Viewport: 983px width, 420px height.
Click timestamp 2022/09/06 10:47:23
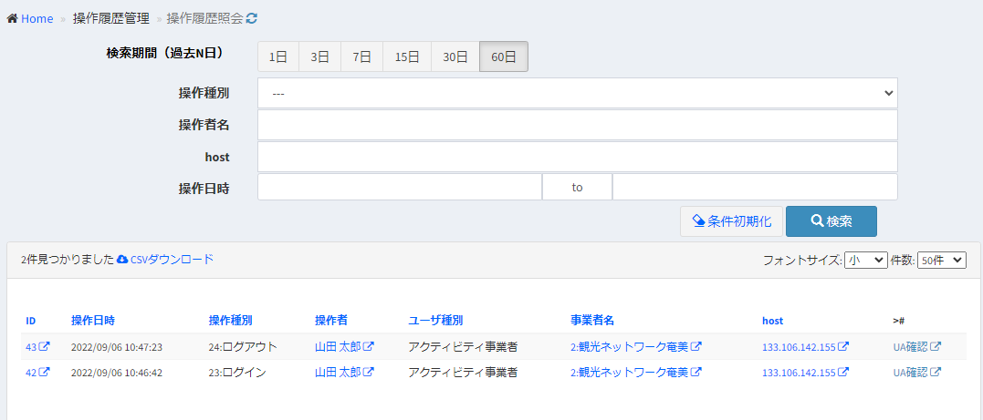tap(117, 347)
